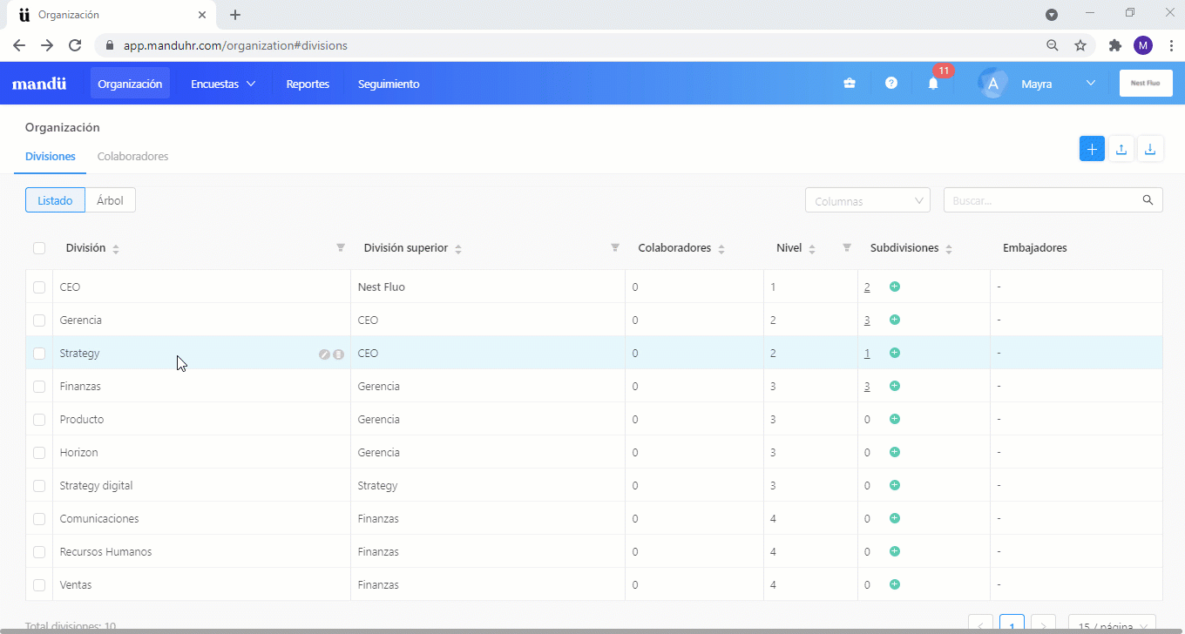The image size is (1185, 634).
Task: Edit Strategy division with pencil icon
Action: click(x=324, y=354)
